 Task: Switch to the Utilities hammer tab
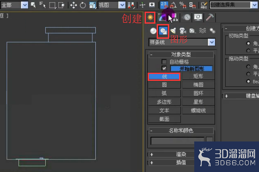(210, 17)
